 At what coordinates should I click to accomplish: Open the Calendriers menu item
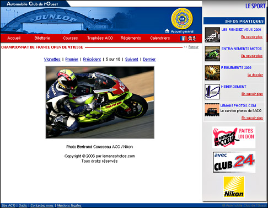tap(160, 38)
